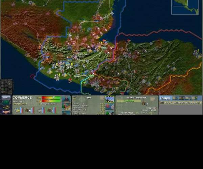The image size is (203, 169).
Task: Select the raw materials bar chart icon
Action: (x=30, y=110)
